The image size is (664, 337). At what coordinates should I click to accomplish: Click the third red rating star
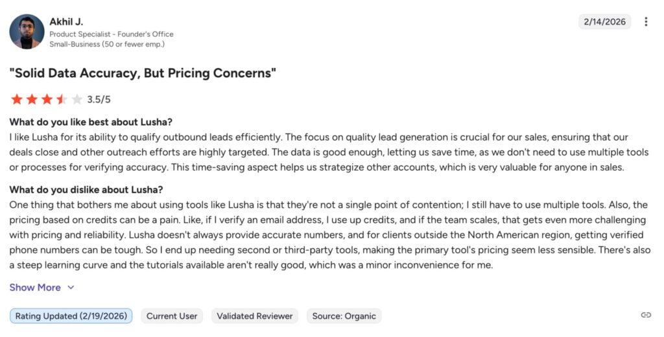(47, 99)
